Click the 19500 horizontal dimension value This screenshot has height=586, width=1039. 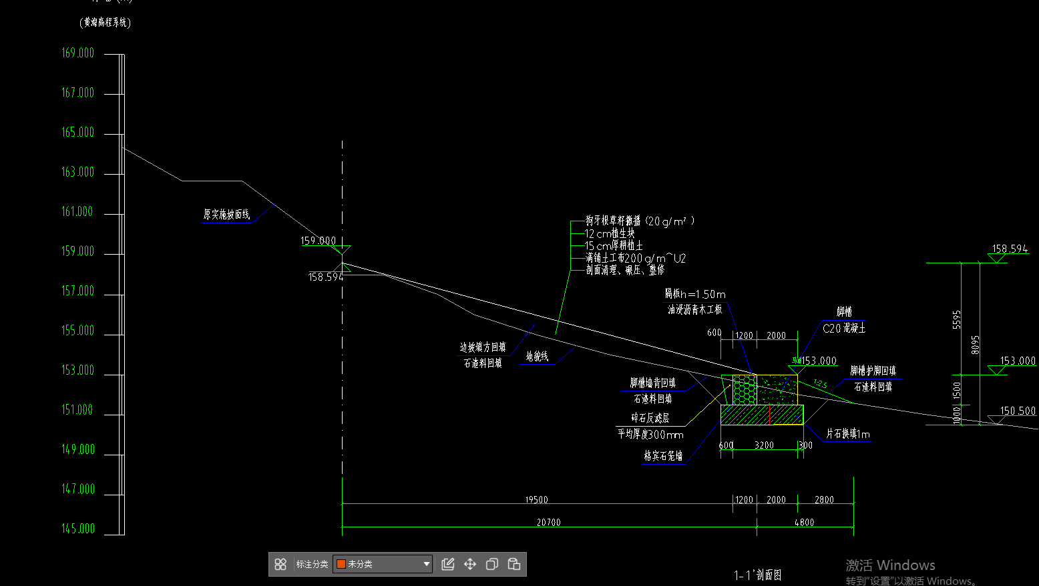(x=536, y=499)
